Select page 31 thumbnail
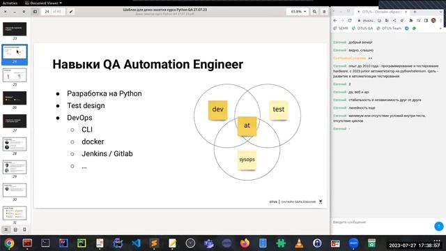Screen dimensions: 446x251 (15, 213)
